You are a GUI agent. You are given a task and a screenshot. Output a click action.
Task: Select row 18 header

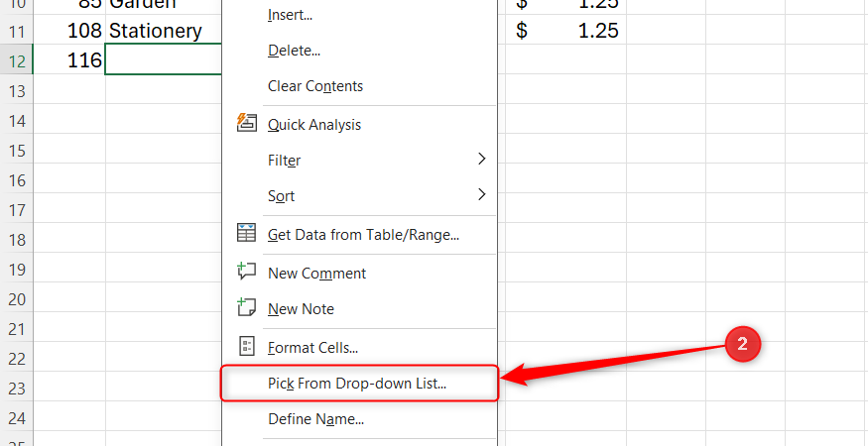17,239
